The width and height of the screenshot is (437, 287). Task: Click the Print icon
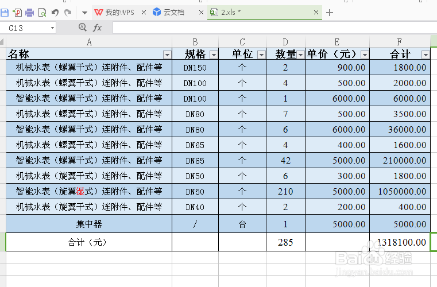(29, 13)
